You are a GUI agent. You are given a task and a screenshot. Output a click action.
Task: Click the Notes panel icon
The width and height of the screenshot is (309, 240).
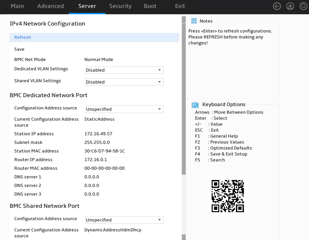pyautogui.click(x=194, y=21)
